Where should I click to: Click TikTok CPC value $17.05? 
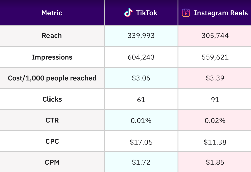tap(141, 142)
